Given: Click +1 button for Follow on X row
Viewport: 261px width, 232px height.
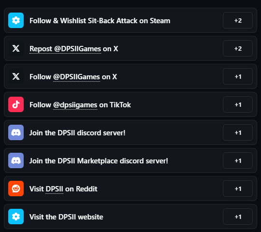Looking at the screenshot, I should pos(238,76).
